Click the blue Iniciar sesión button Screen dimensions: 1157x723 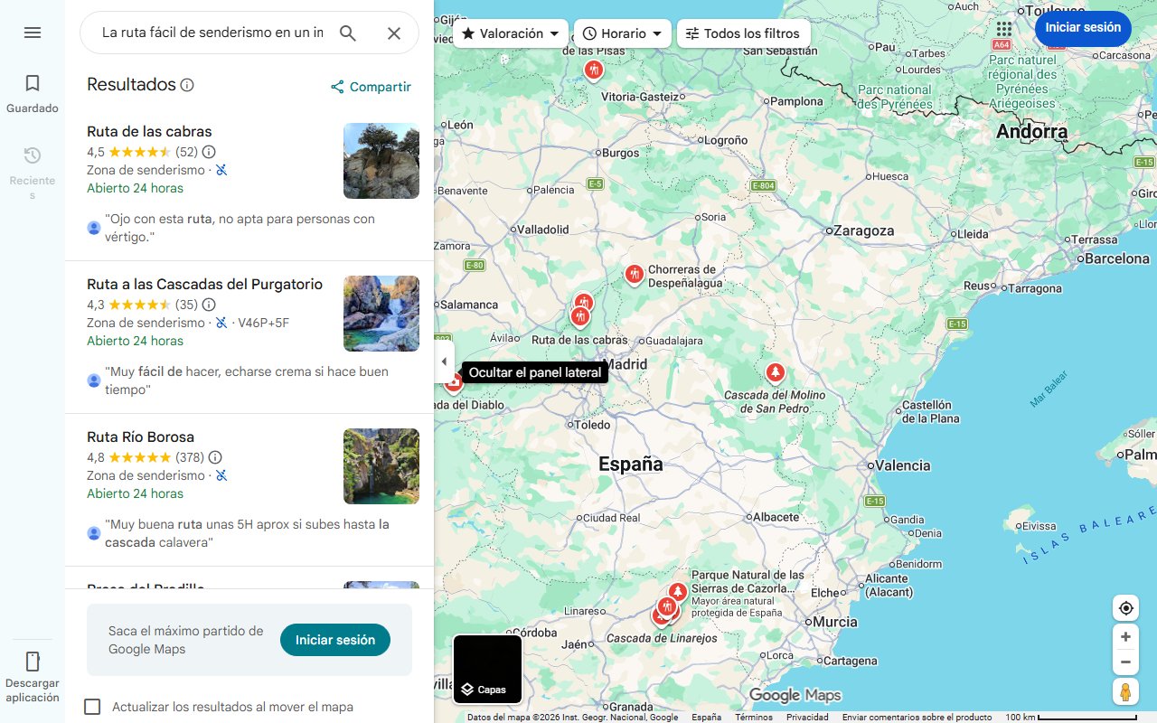tap(1083, 28)
